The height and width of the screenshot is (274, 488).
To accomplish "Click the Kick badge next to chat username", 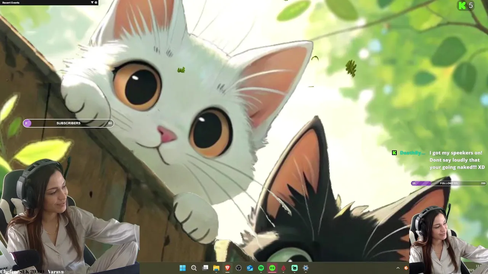I will 394,153.
